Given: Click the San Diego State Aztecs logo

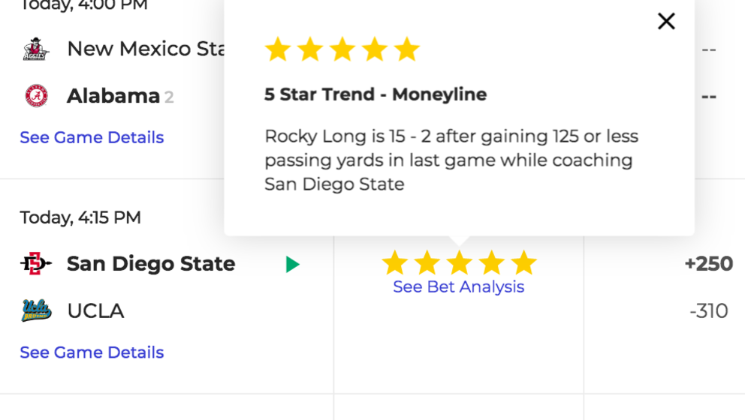Looking at the screenshot, I should pos(35,263).
